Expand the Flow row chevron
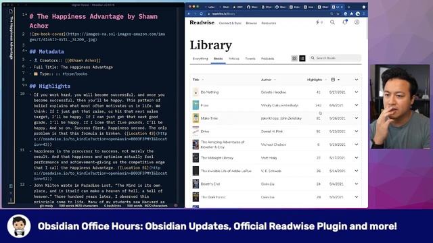This screenshot has width=433, height=243. tap(357, 105)
